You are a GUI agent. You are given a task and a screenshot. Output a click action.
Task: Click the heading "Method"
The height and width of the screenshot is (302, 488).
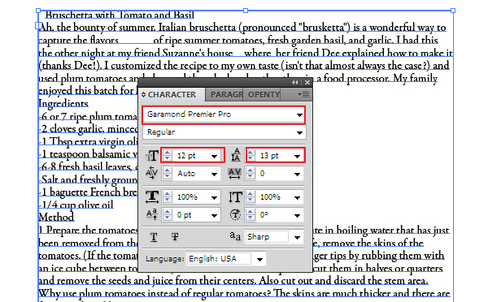pos(56,217)
